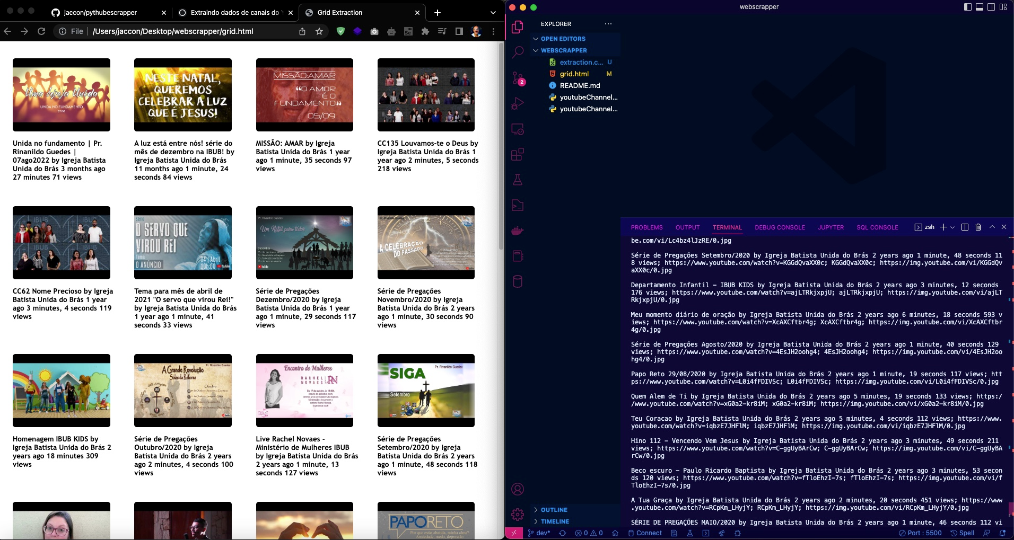Click the home icon in VS Code status bar
The width and height of the screenshot is (1014, 540).
point(615,533)
